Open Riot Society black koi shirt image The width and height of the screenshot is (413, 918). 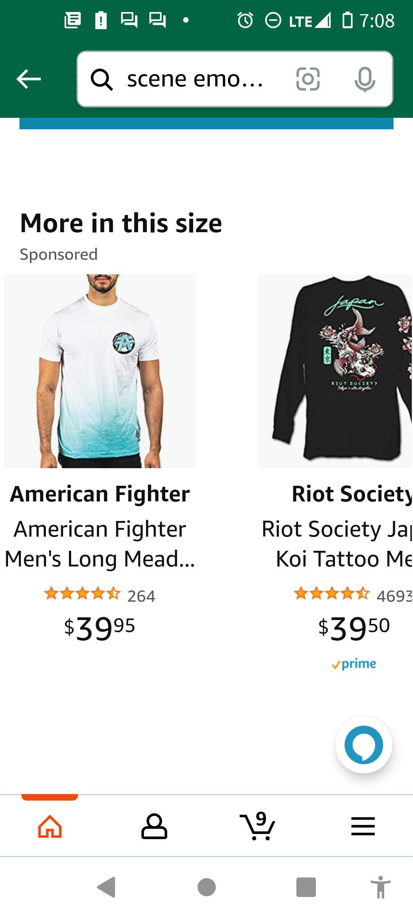[x=335, y=371]
